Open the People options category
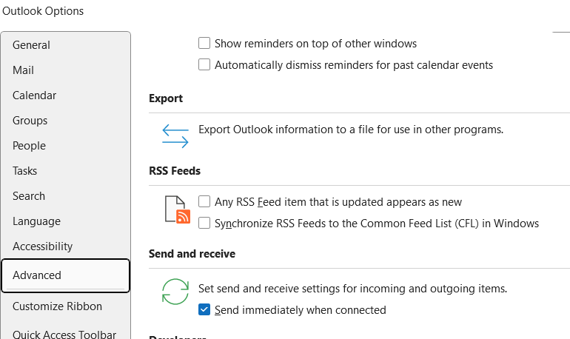The height and width of the screenshot is (339, 570). click(65, 146)
